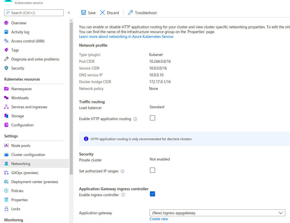The height and width of the screenshot is (223, 290).
Task: Click the Properties icon
Action: pyautogui.click(x=6, y=200)
